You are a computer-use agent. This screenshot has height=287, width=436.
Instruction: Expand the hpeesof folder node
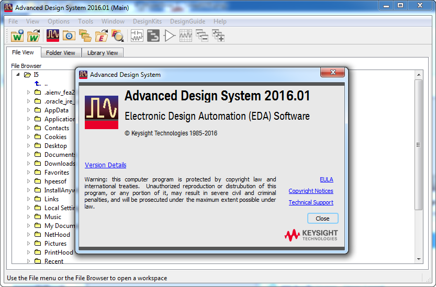(x=28, y=181)
